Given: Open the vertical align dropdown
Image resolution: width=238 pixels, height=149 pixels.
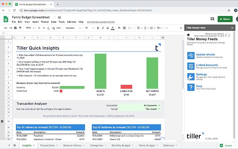Looking at the screenshot, I should 146,28.
